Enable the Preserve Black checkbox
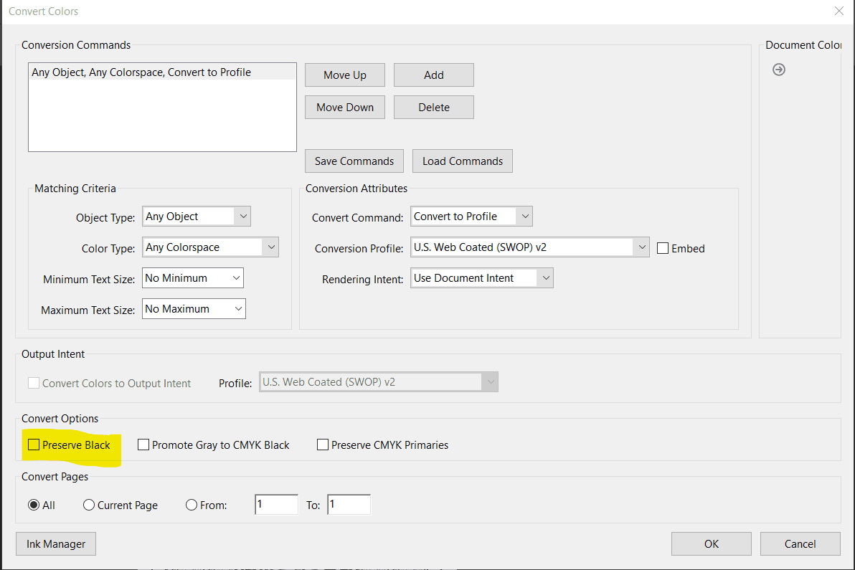Viewport: 855px width, 570px height. point(34,445)
